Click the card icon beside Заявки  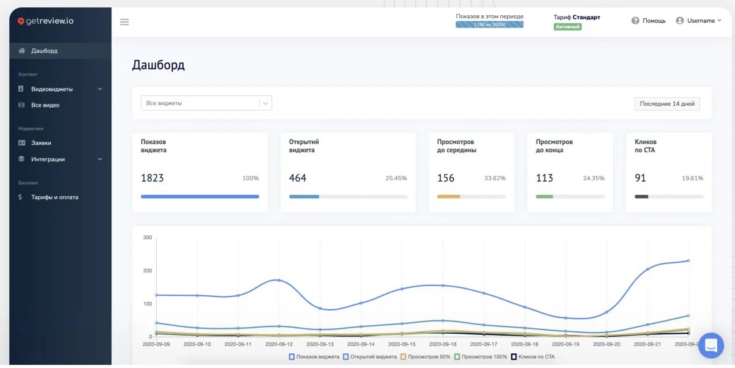pyautogui.click(x=22, y=143)
